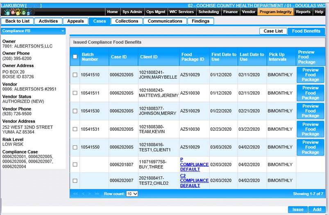The width and height of the screenshot is (329, 215).
Task: Open the Program Integrity menu
Action: 275,12
